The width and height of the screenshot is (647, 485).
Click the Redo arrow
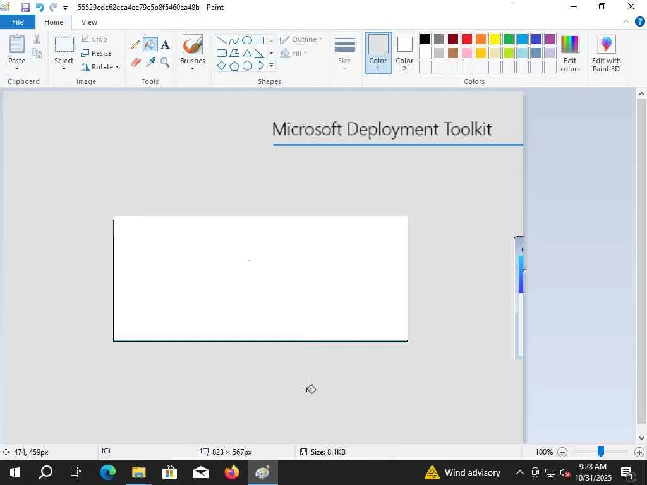coord(53,8)
